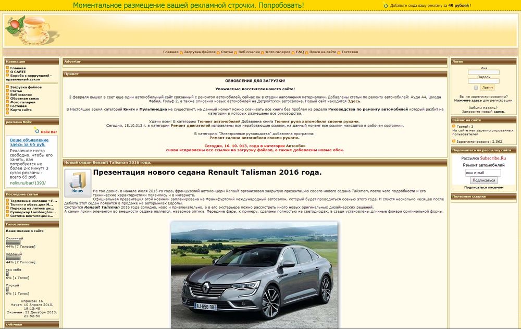Viewport: 521px width, 329px height.
Task: Click the Гостей: 3 text
Action: click(465, 127)
